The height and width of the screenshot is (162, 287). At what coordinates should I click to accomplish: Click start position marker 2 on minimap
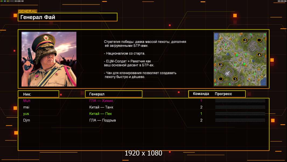tap(245, 40)
